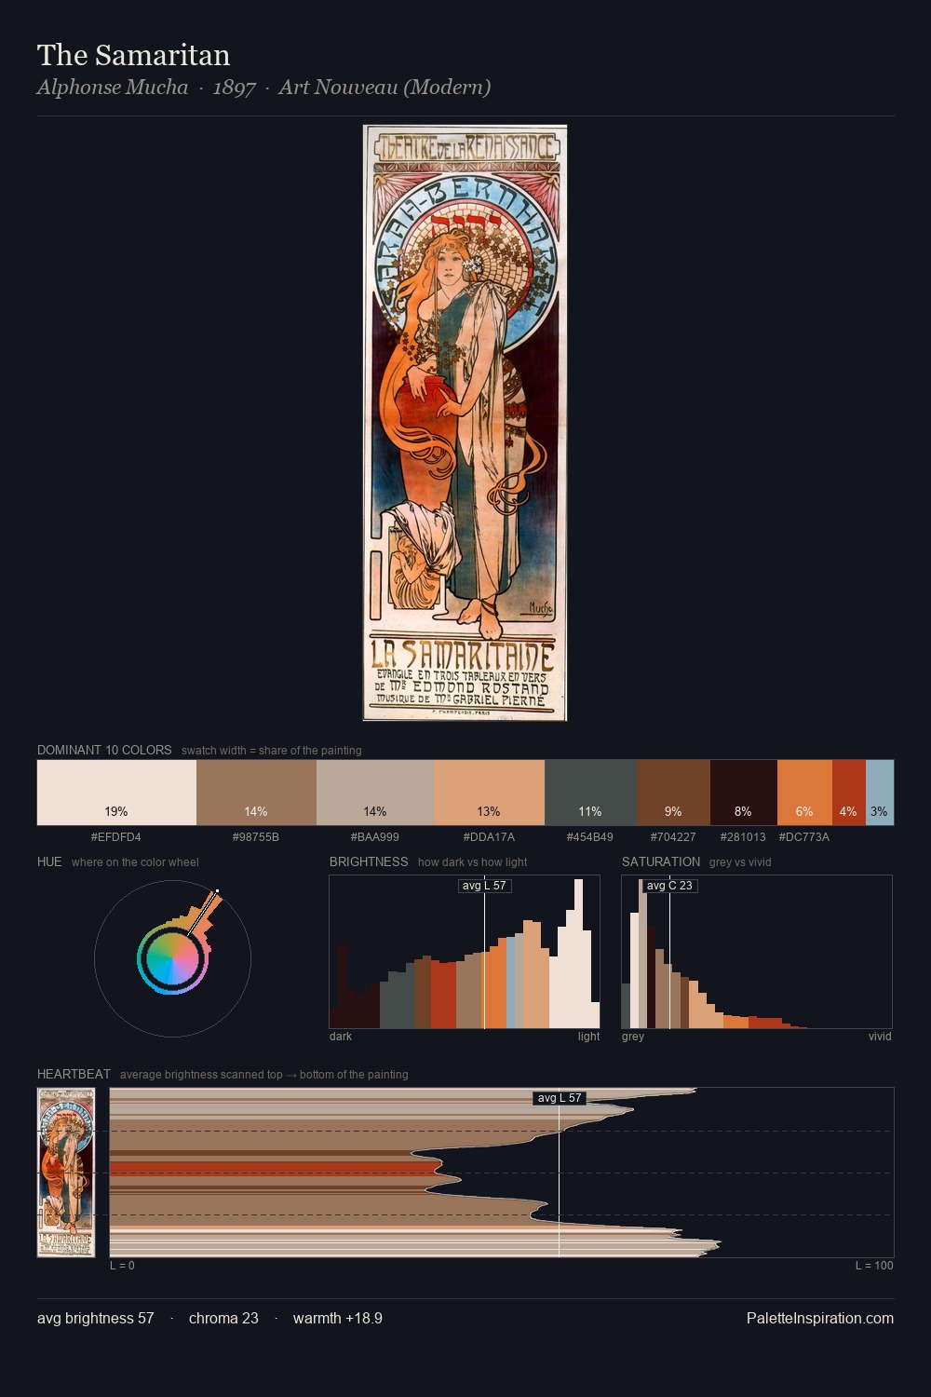This screenshot has height=1397, width=931.
Task: Click the L = 0 axis label
Action: [x=122, y=1266]
